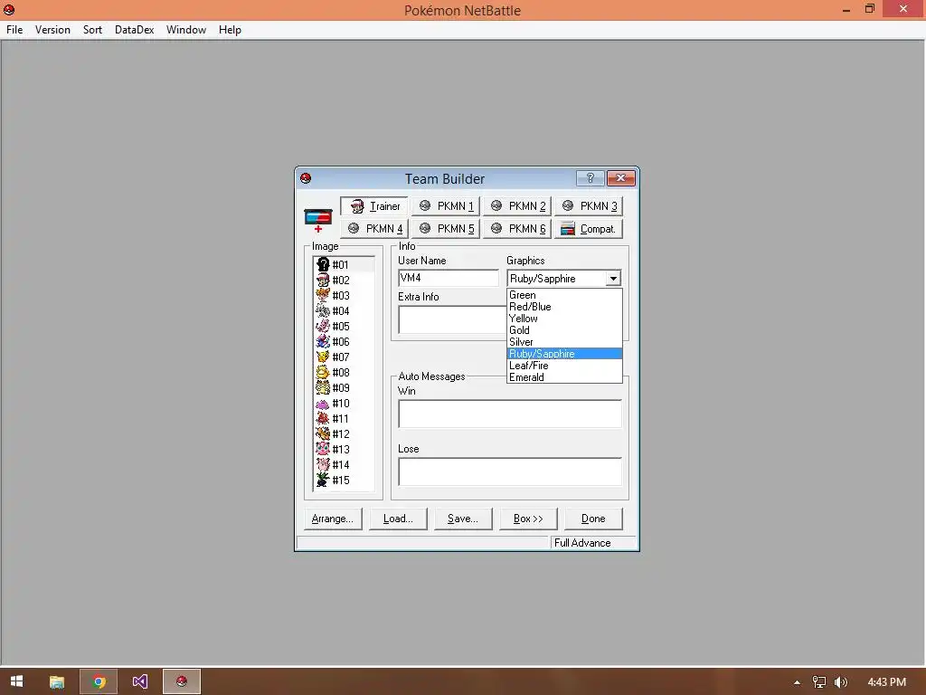Click the Win message field
Viewport: 926px width, 695px height.
click(x=510, y=414)
